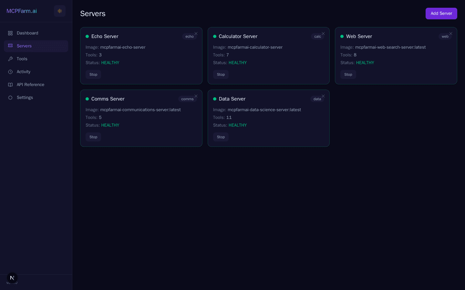The height and width of the screenshot is (290, 465).
Task: Open the Dashboard page from sidebar
Action: point(27,33)
